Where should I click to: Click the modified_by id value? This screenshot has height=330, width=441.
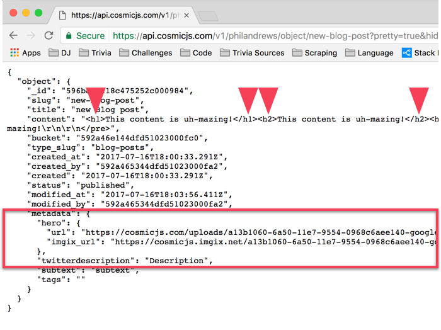coord(164,204)
